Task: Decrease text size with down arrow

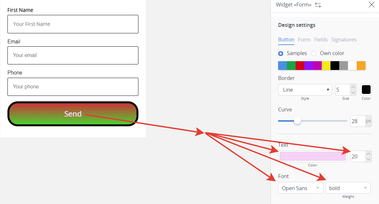Action: (368, 159)
